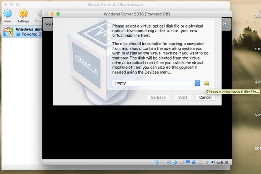
Task: Click the green zoom button of the VM window
Action: click(x=58, y=14)
